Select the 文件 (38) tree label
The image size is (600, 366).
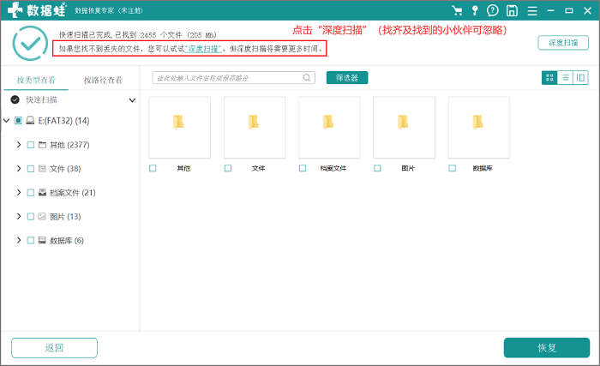pyautogui.click(x=65, y=169)
